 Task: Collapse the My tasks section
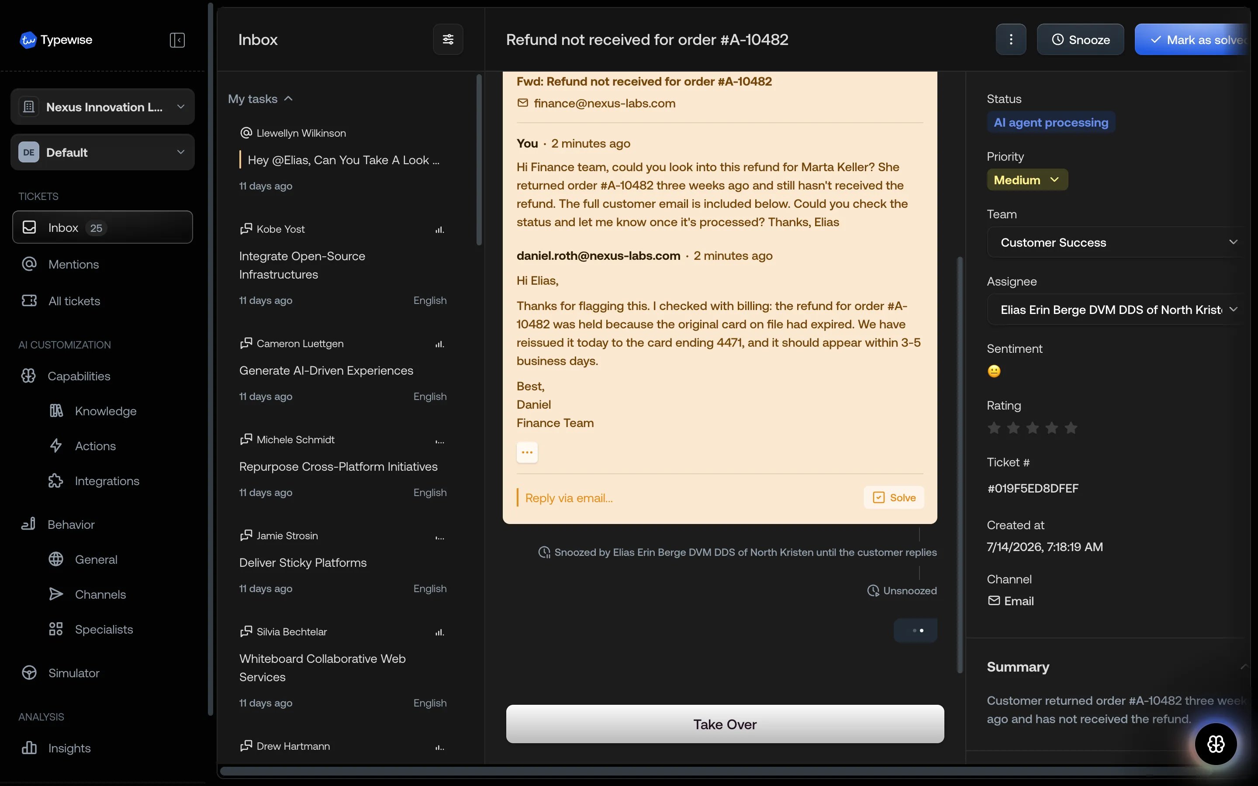coord(260,99)
